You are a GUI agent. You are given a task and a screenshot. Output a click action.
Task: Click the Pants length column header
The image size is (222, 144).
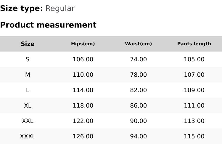(x=194, y=44)
